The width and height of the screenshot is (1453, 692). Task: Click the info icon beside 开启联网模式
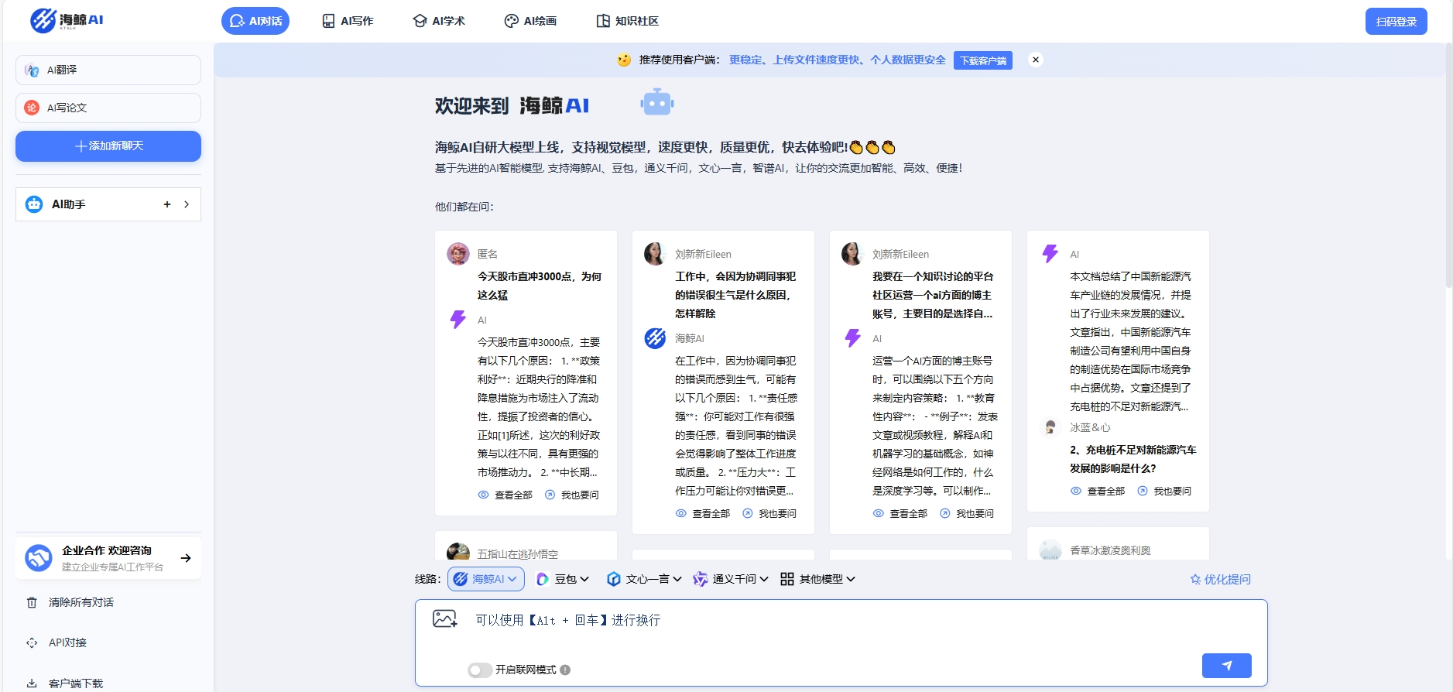tap(565, 670)
